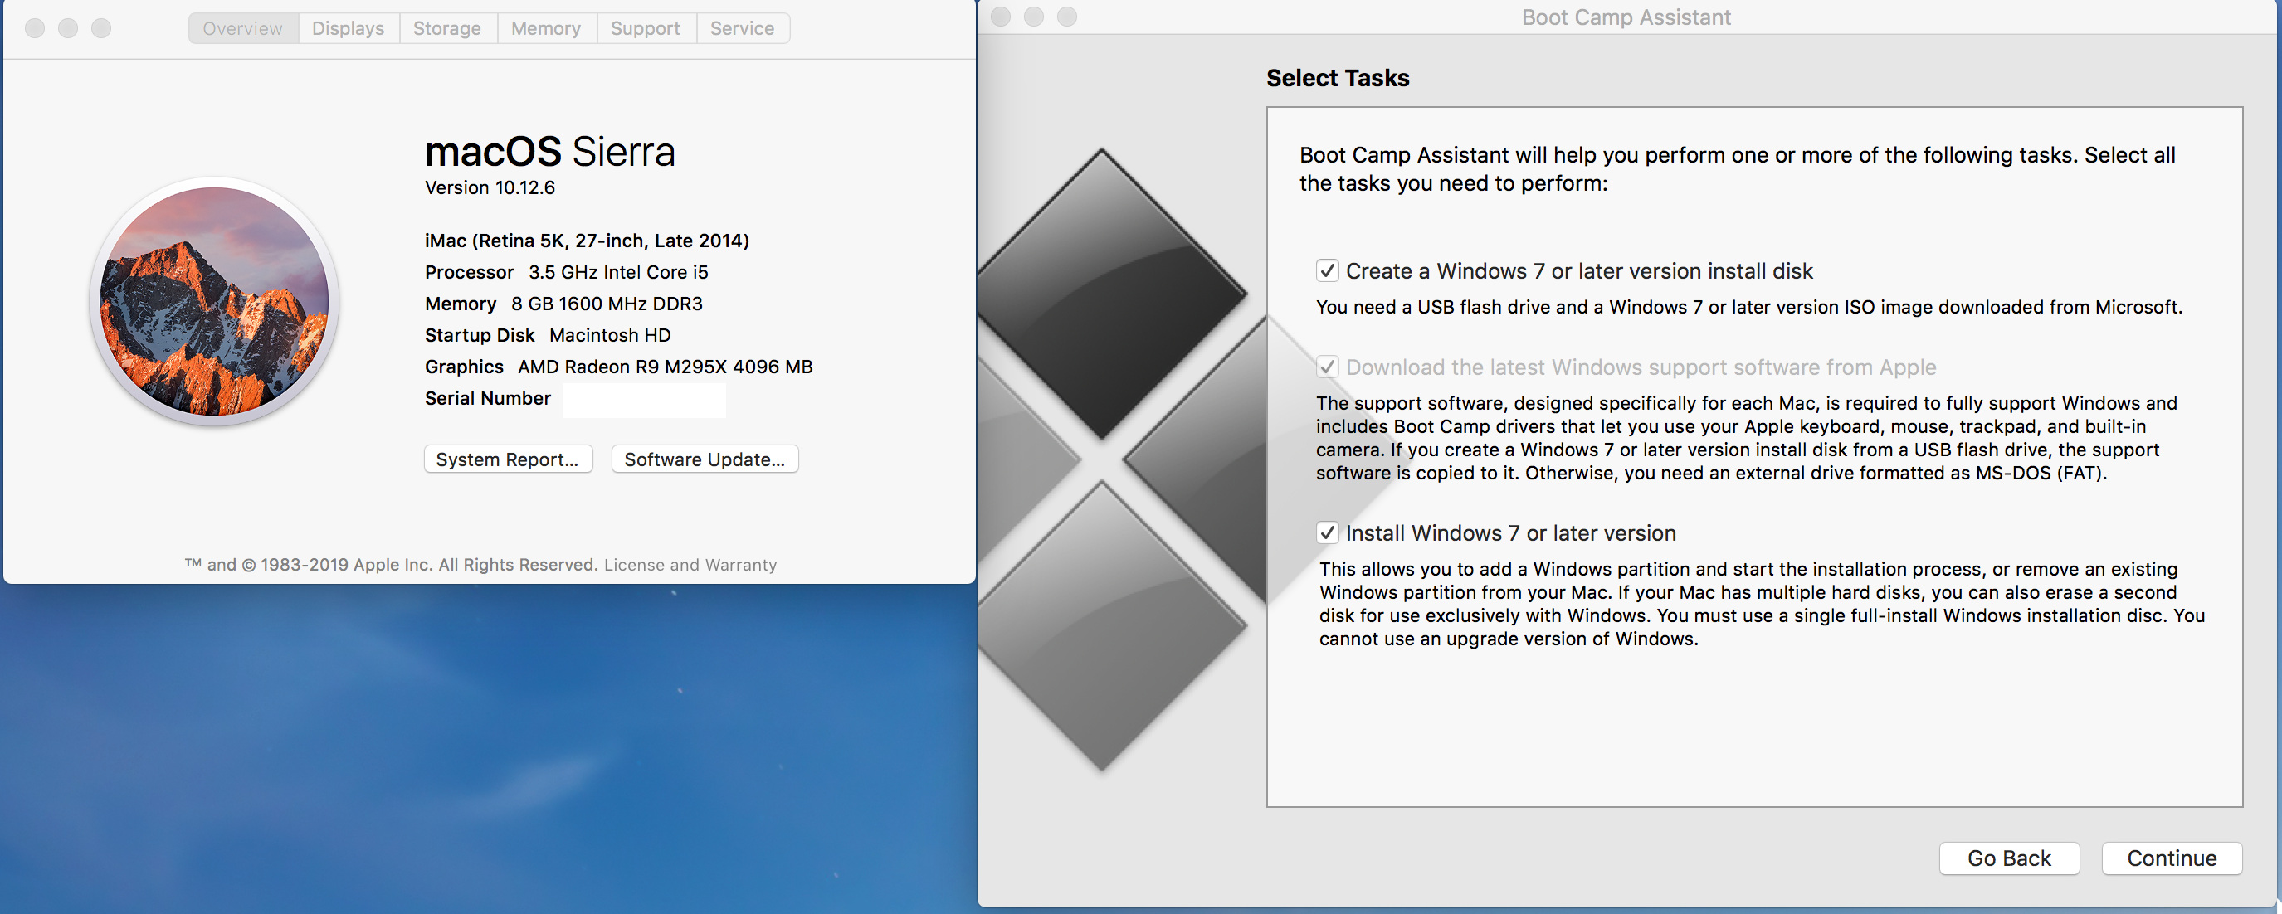This screenshot has width=2282, height=914.
Task: Click the macOS Sierra mountain icon
Action: point(213,301)
